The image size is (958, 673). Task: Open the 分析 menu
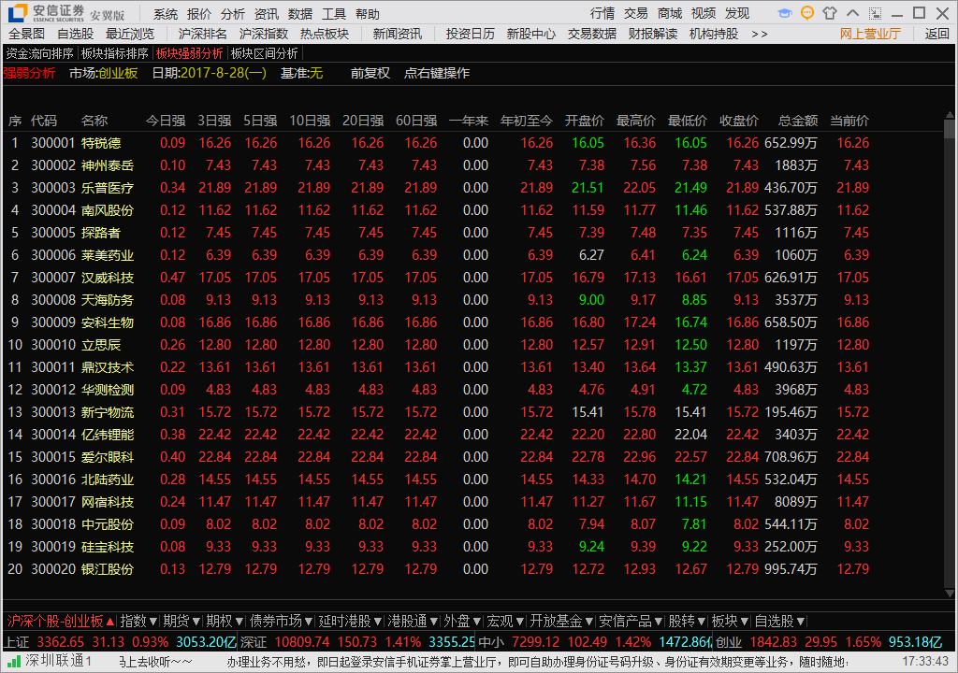tap(232, 13)
